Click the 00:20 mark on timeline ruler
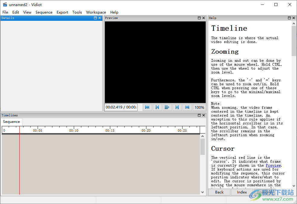 (x=146, y=130)
